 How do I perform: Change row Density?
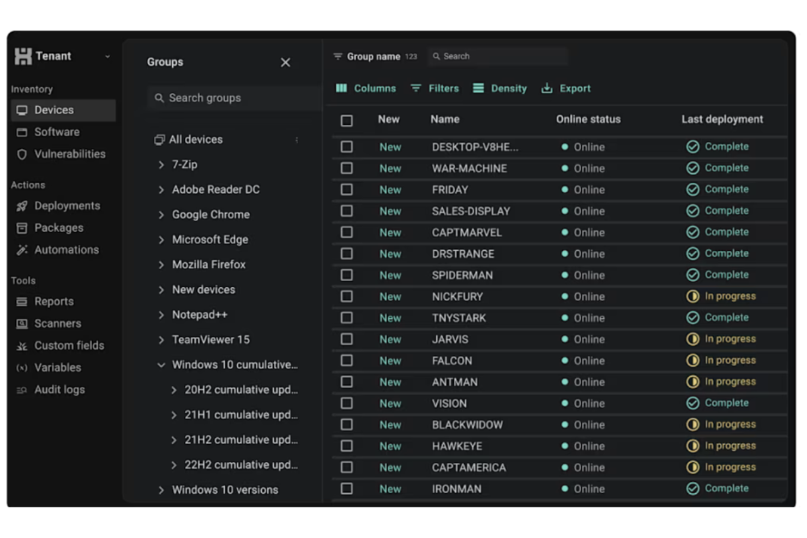[478, 88]
